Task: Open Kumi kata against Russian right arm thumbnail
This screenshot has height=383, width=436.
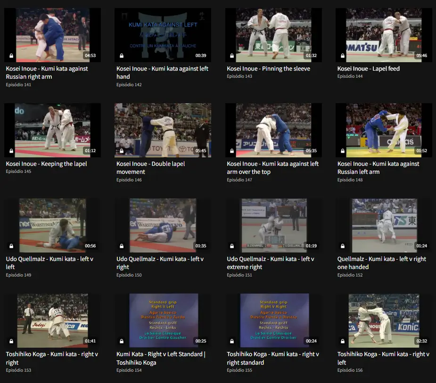Action: point(52,35)
